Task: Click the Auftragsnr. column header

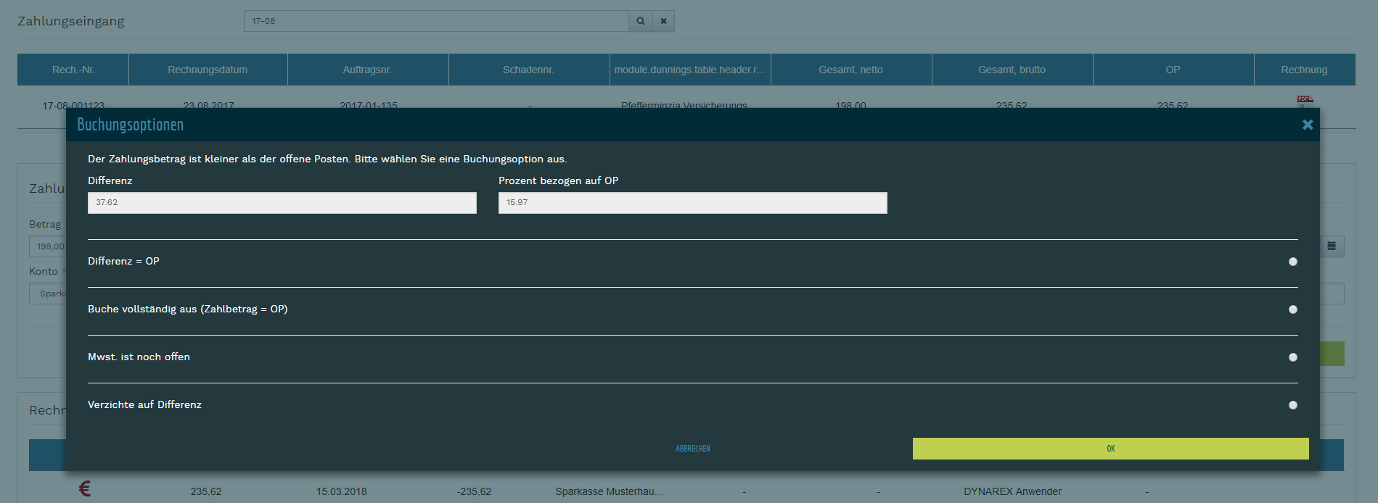Action: click(367, 70)
